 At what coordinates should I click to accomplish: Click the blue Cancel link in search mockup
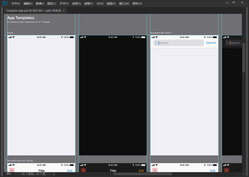click(211, 43)
